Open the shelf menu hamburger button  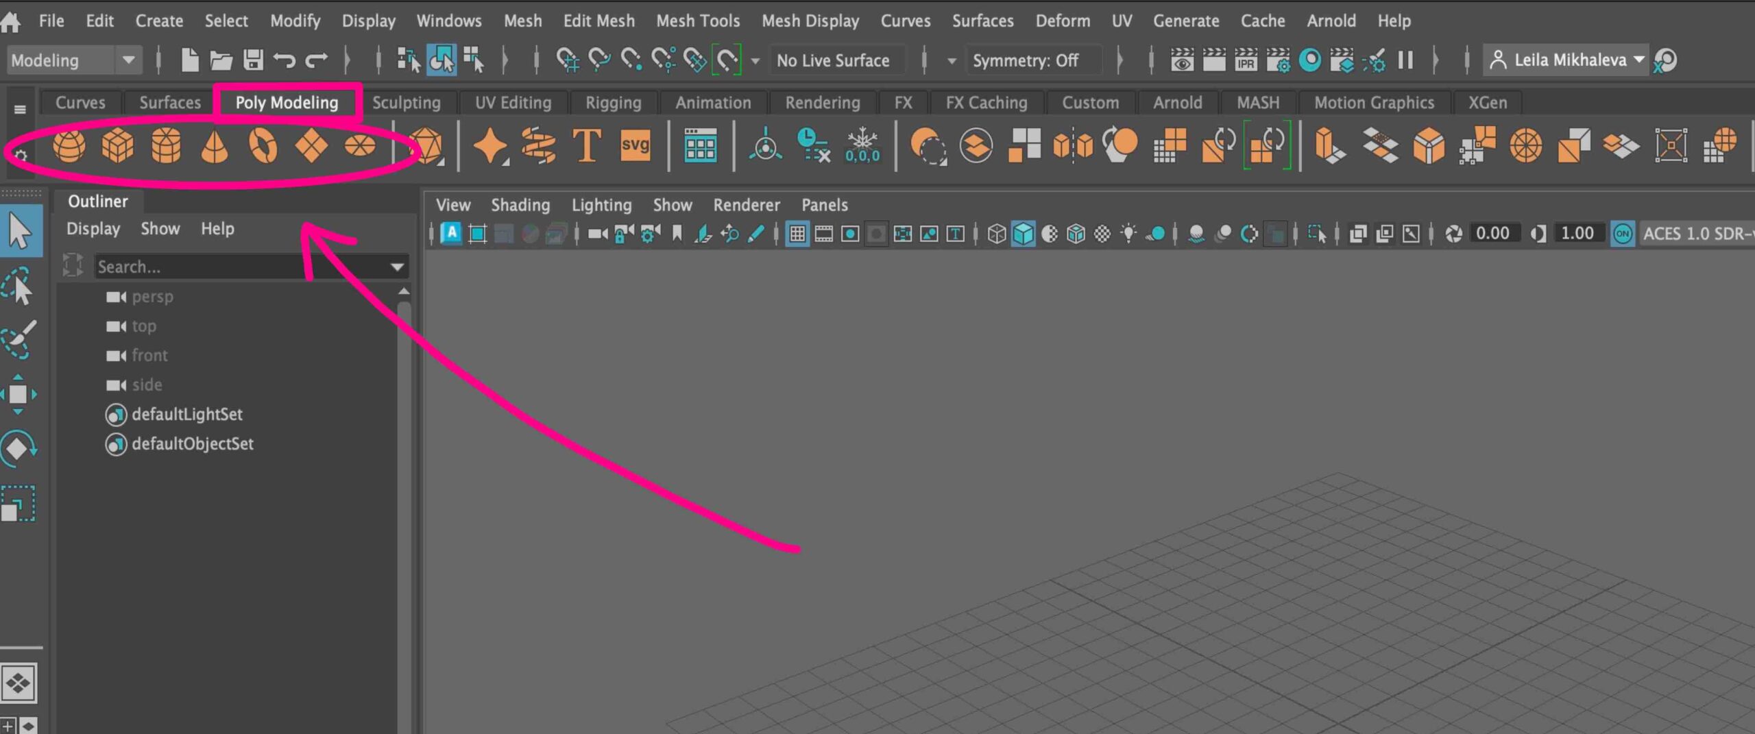tap(20, 109)
